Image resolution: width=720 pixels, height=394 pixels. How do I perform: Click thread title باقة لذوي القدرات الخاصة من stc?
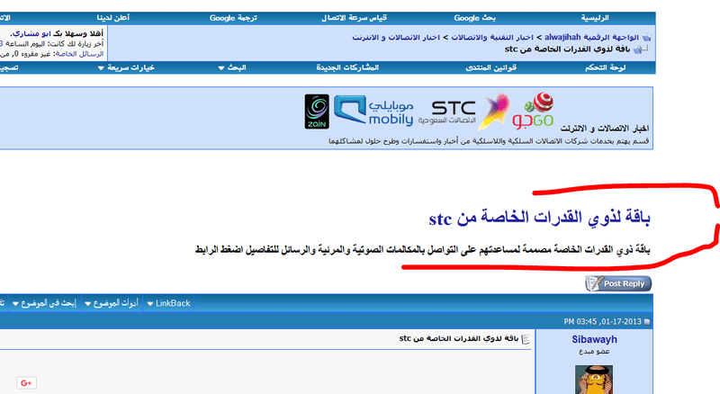point(539,217)
